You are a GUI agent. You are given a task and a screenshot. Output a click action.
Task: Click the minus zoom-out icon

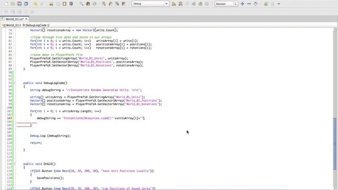pyautogui.click(x=249, y=4)
